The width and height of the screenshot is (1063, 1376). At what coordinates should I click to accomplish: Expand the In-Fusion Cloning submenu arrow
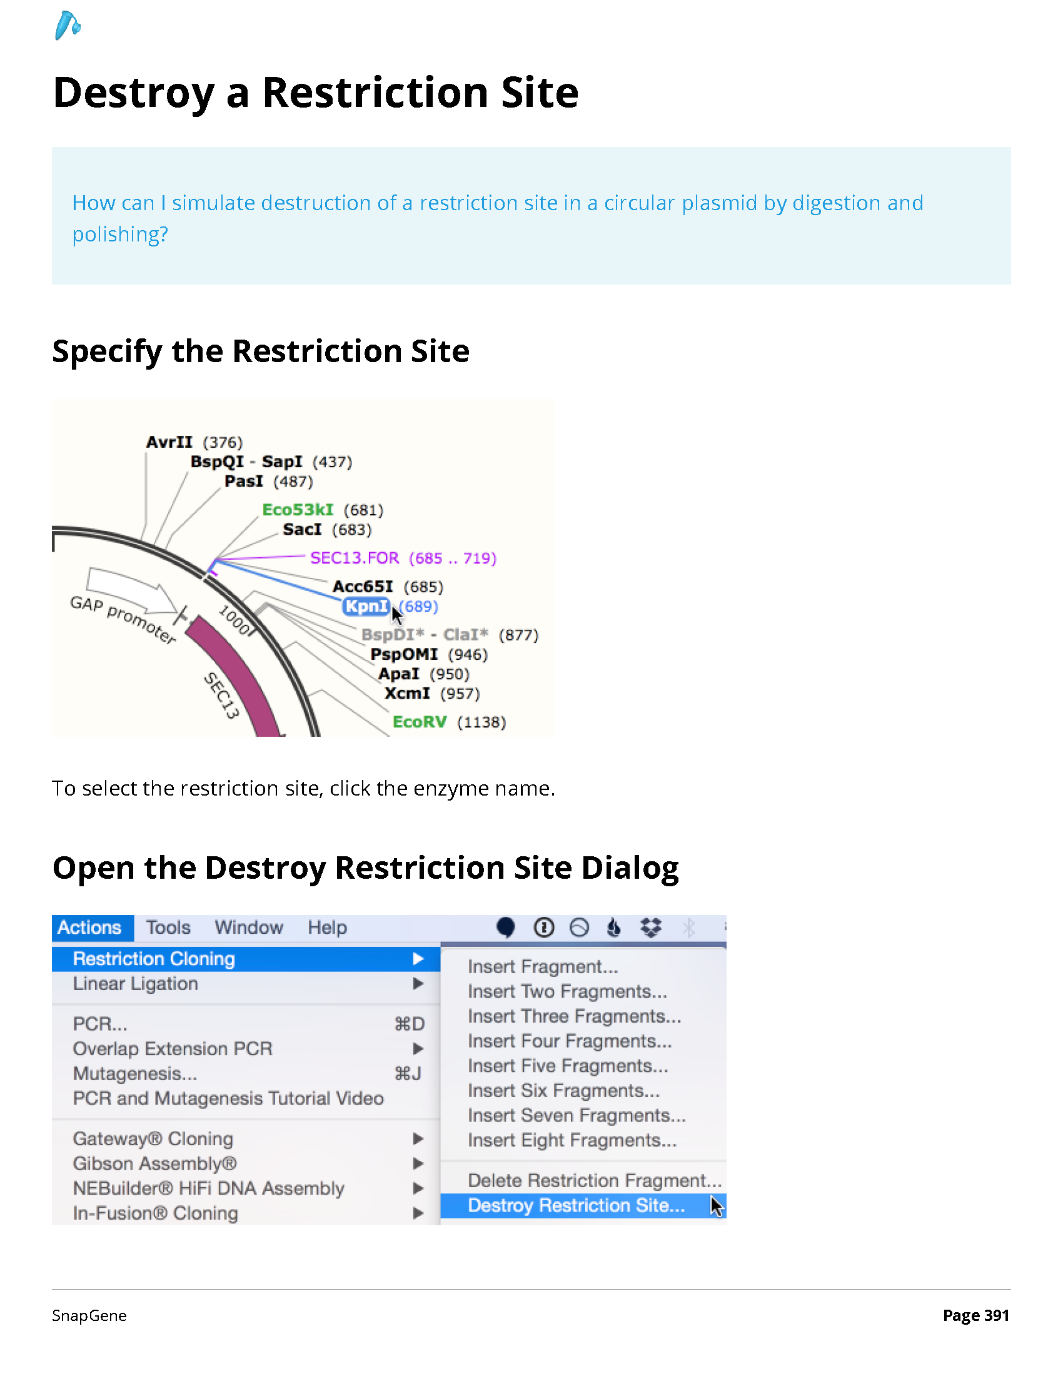coord(418,1213)
